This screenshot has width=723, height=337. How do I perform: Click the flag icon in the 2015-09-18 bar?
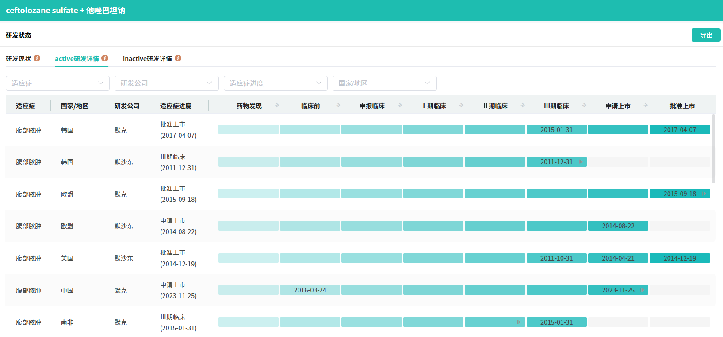click(x=704, y=194)
